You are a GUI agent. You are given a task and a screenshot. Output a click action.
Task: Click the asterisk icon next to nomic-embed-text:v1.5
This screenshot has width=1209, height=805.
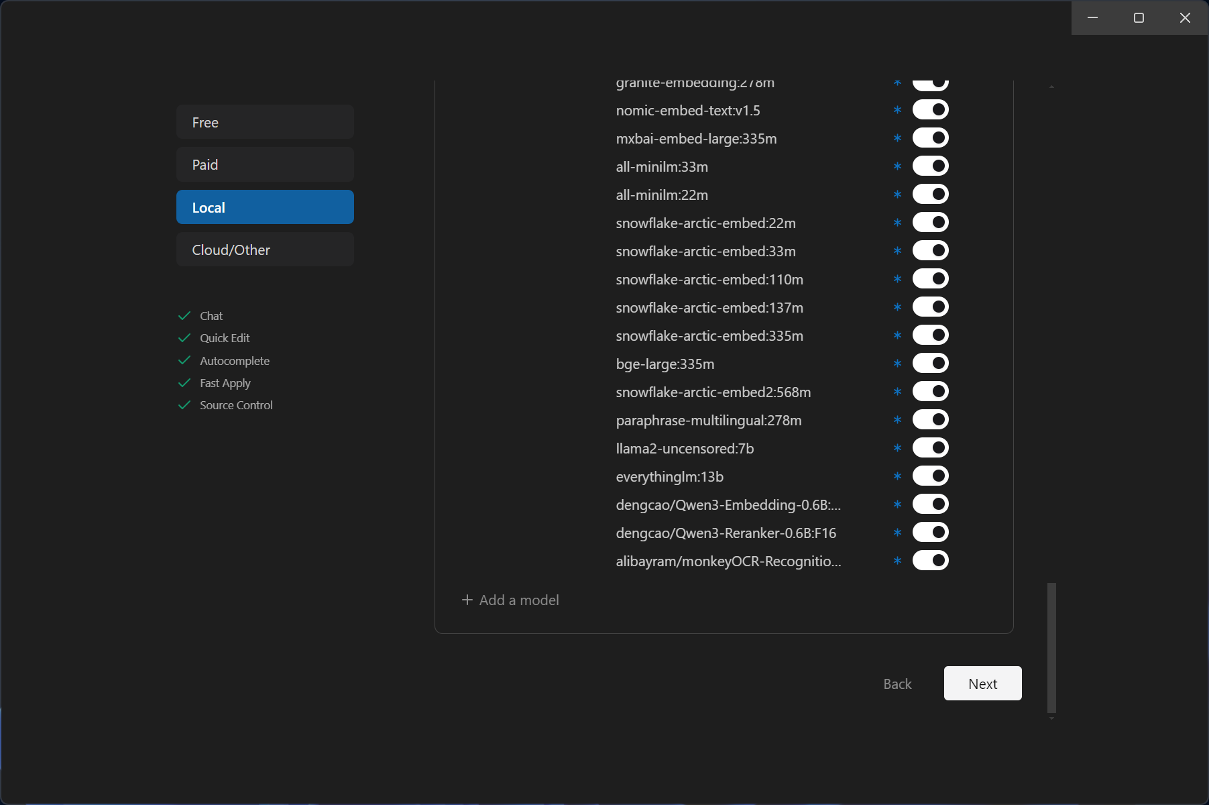coord(897,110)
